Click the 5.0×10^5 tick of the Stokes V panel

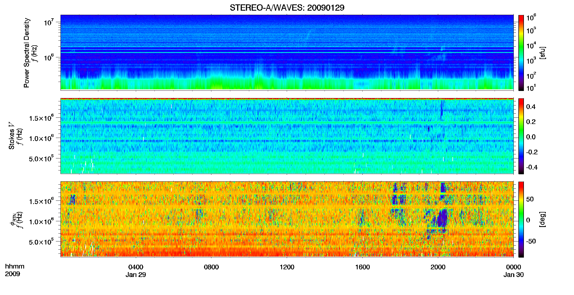tap(41, 158)
